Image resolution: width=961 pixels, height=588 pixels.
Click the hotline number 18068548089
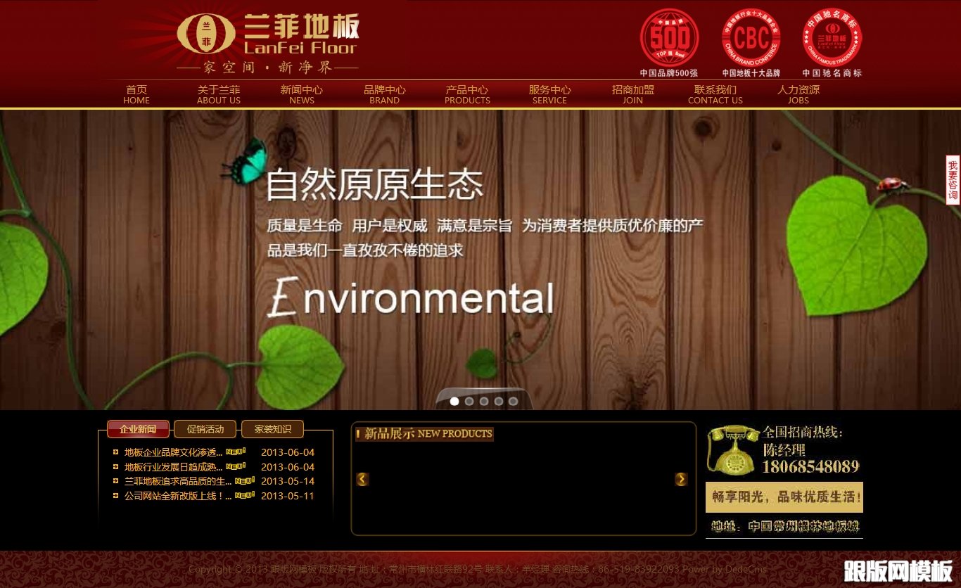811,466
